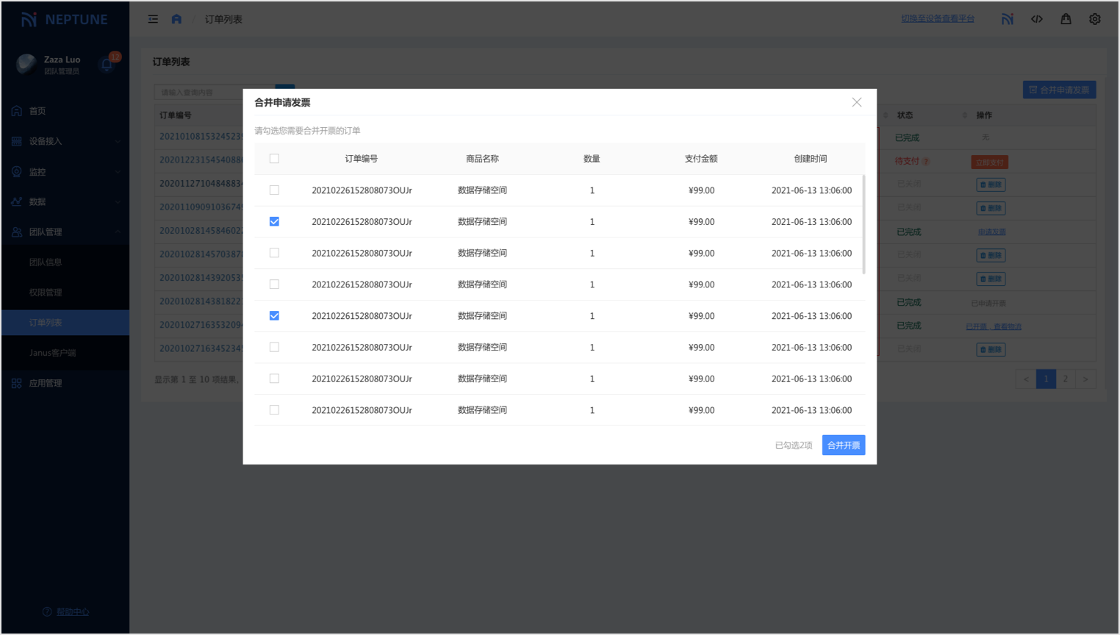Click the hamburger menu collapse icon
Screen dimensions: 1120x635
point(153,19)
